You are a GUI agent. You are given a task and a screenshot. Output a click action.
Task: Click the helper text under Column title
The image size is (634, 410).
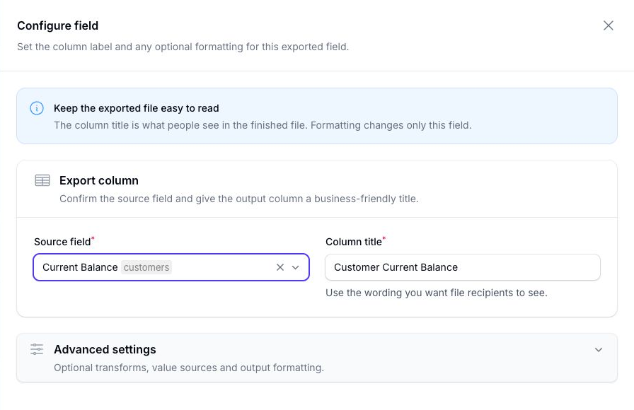tap(437, 293)
